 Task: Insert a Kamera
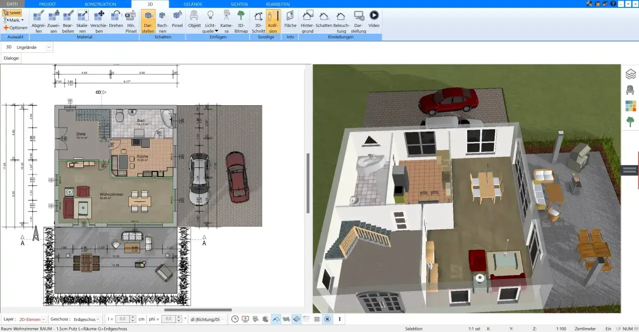tap(227, 21)
